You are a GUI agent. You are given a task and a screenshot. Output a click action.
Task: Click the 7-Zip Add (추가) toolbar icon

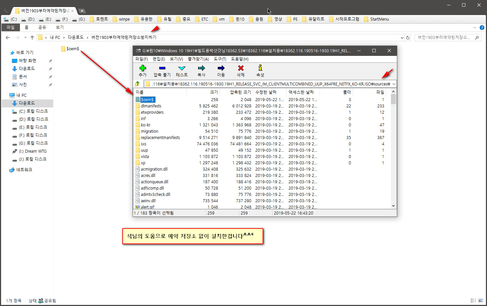(x=143, y=68)
